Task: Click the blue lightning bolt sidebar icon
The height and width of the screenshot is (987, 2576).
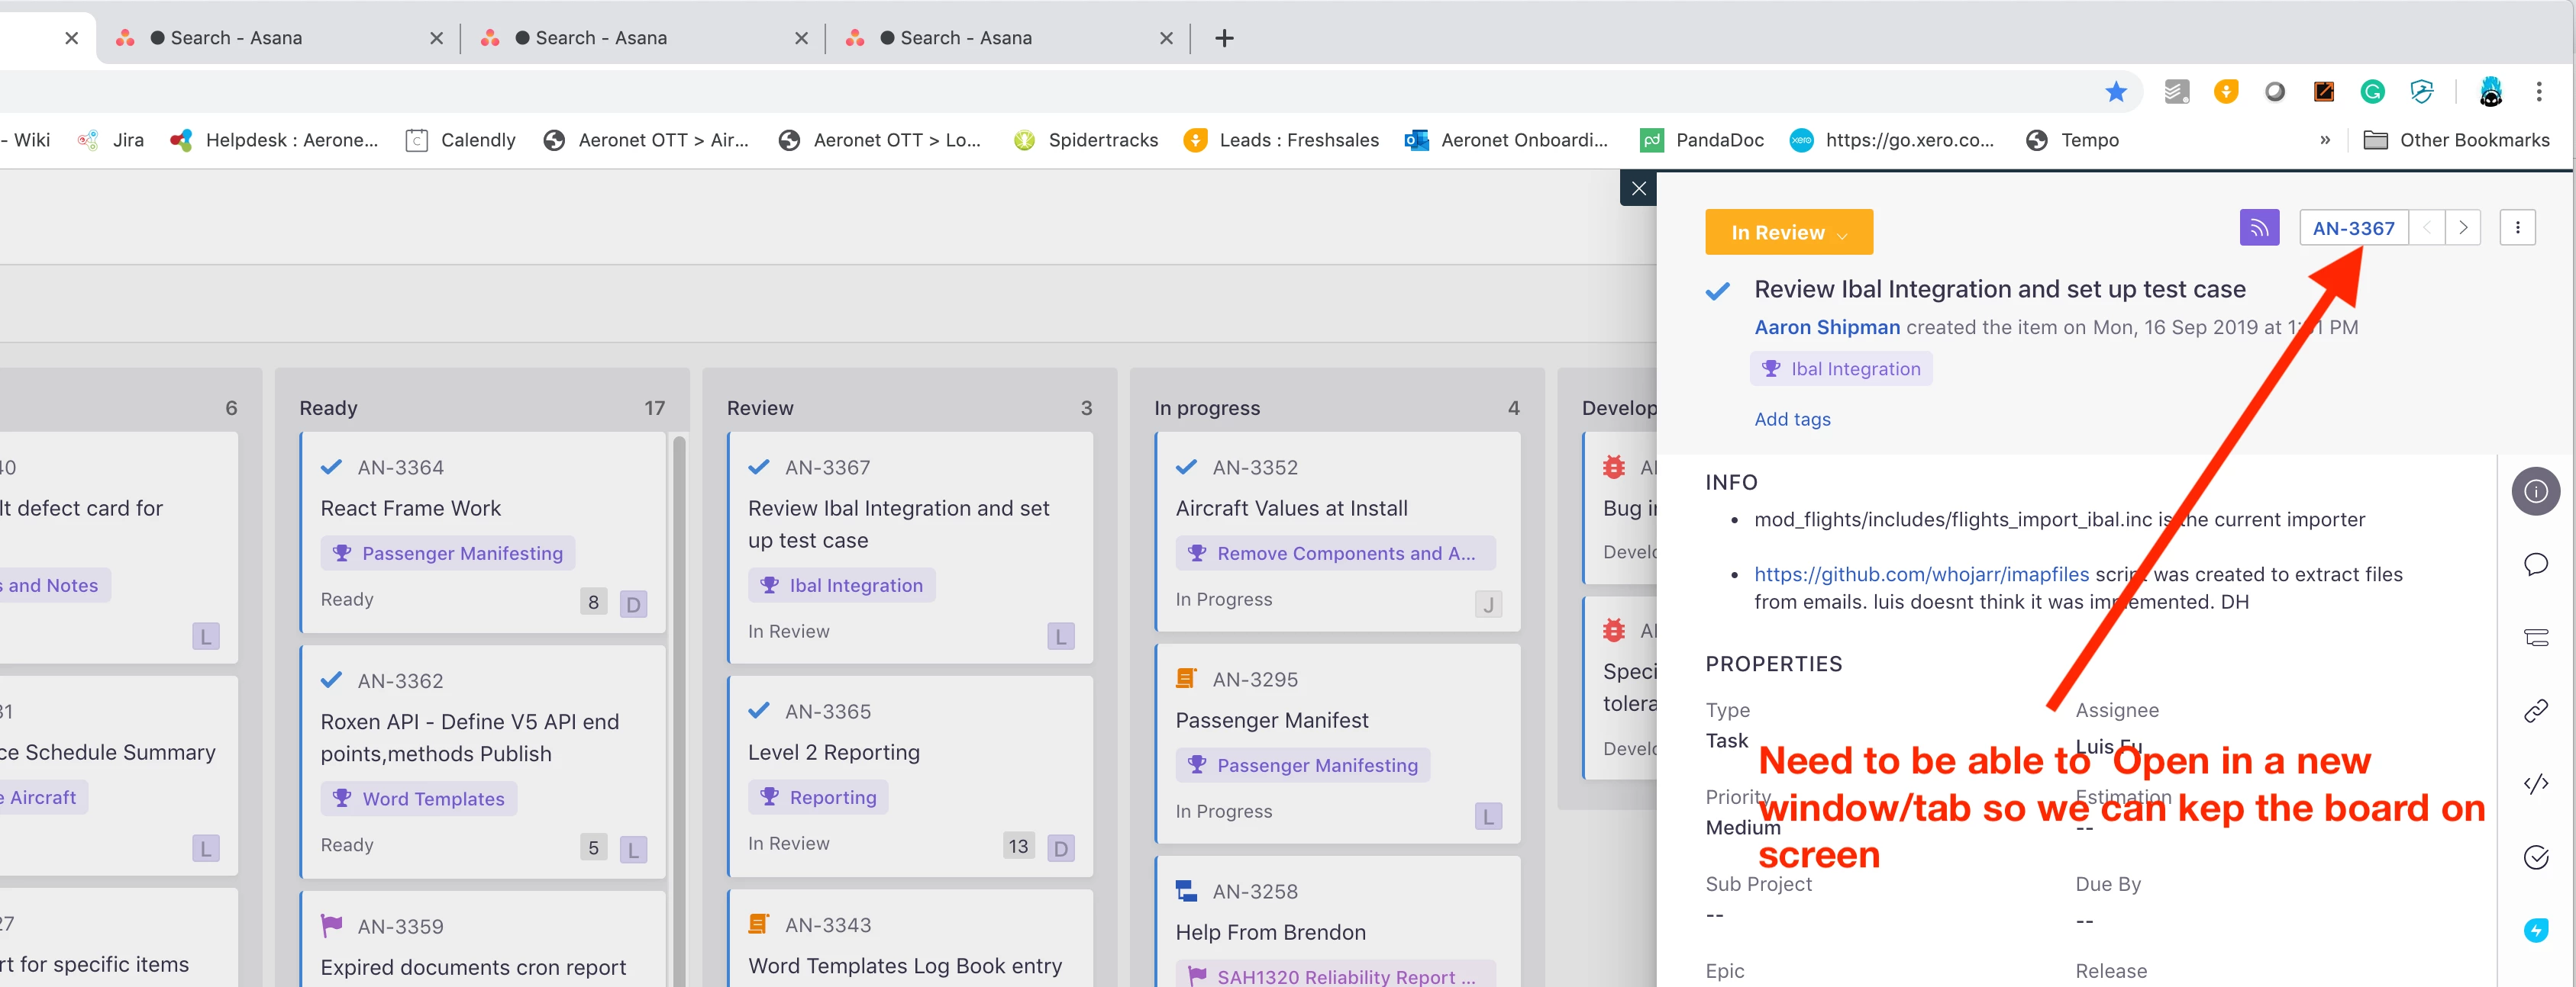Action: pos(2535,930)
